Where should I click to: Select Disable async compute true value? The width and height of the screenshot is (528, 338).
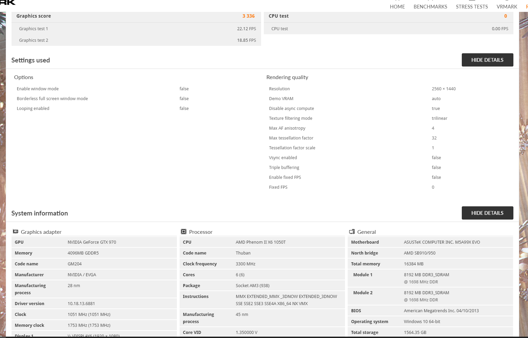click(x=436, y=109)
